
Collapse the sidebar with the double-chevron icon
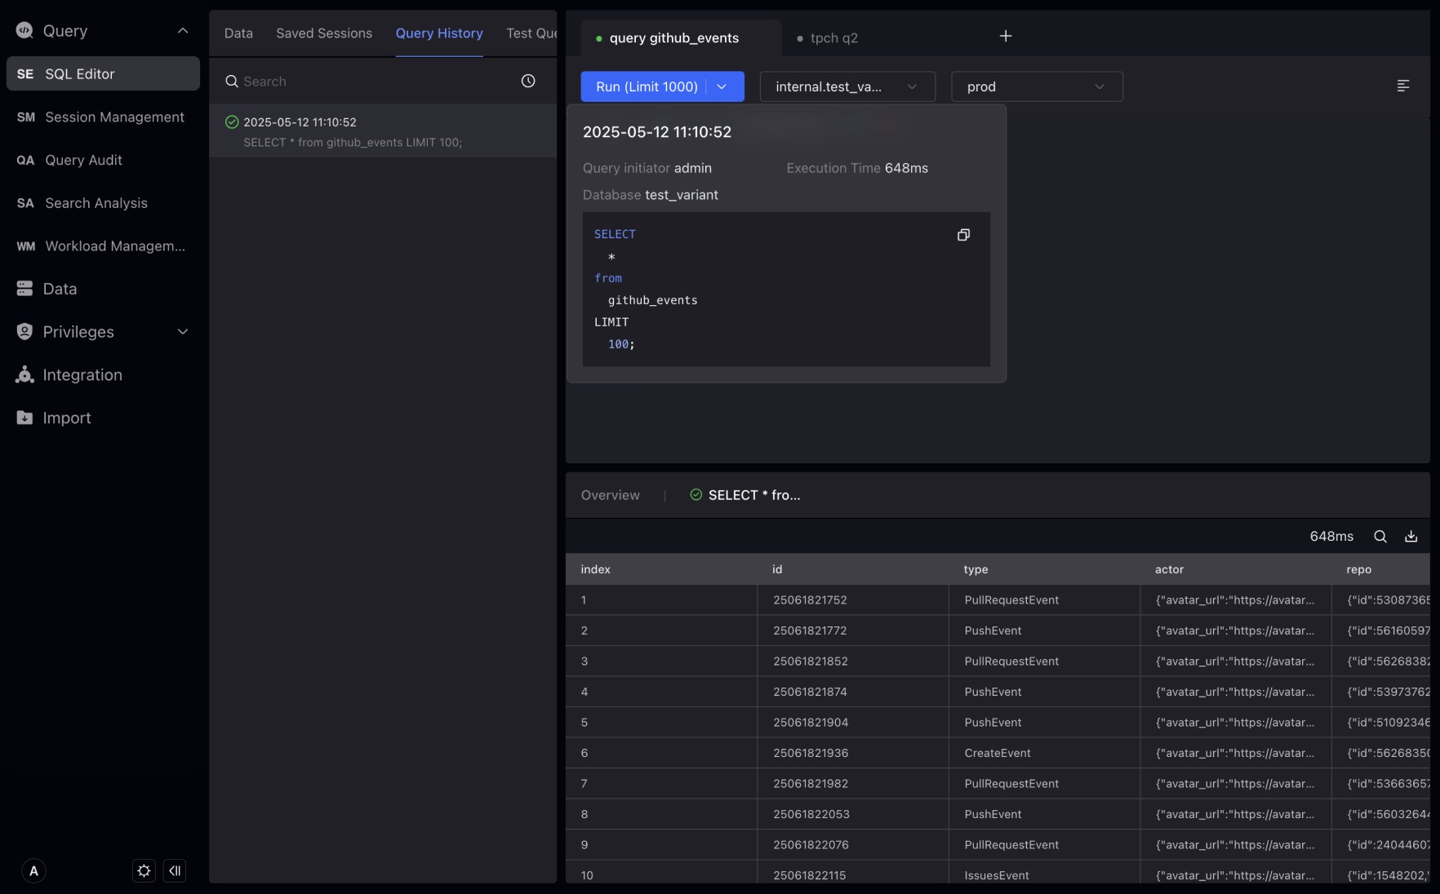[x=175, y=871]
